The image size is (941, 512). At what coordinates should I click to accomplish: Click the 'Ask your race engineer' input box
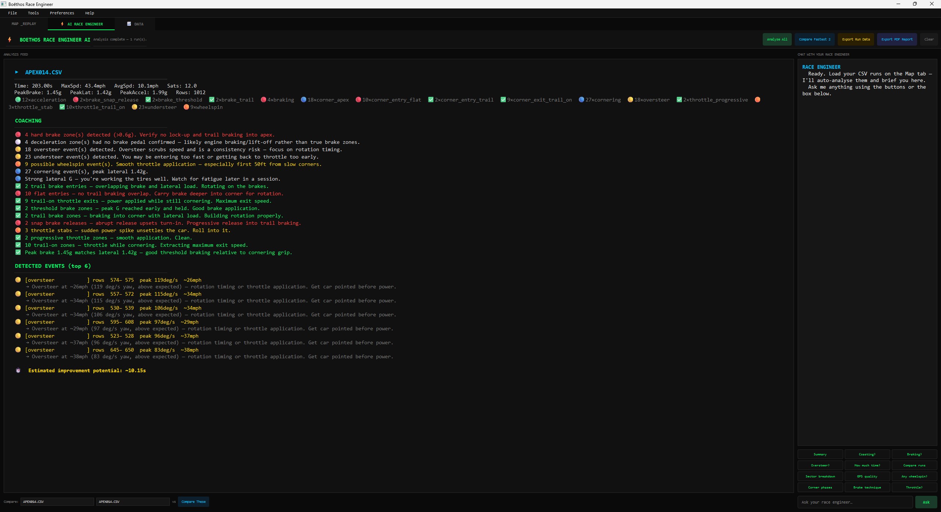pyautogui.click(x=855, y=502)
